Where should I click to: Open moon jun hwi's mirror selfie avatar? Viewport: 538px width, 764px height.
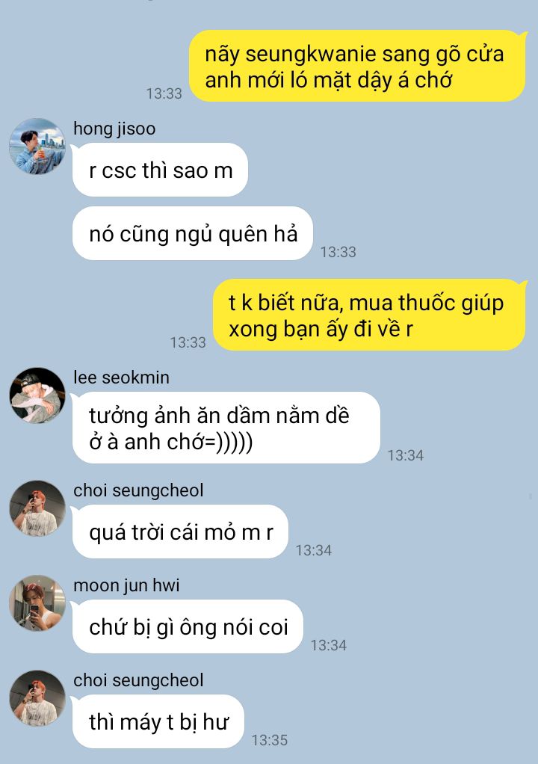point(37,603)
